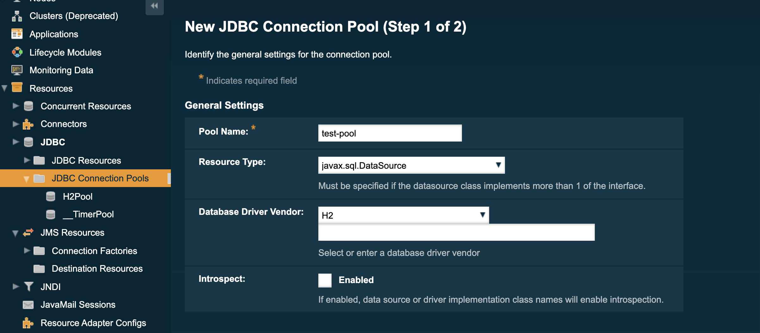Image resolution: width=760 pixels, height=333 pixels.
Task: Click the JMS Resources arrows icon
Action: pyautogui.click(x=29, y=233)
